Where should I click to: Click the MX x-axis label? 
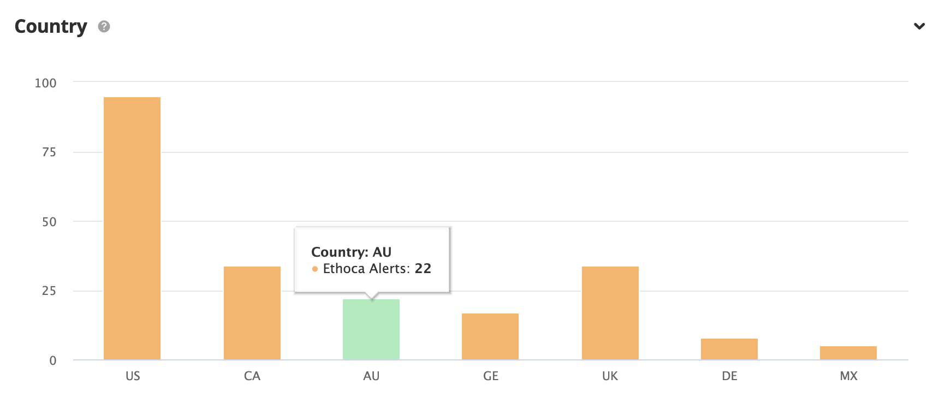tap(848, 376)
